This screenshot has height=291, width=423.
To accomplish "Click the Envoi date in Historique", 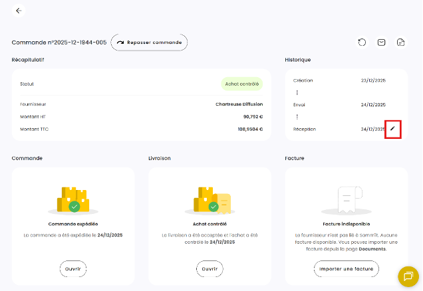I will (372, 105).
